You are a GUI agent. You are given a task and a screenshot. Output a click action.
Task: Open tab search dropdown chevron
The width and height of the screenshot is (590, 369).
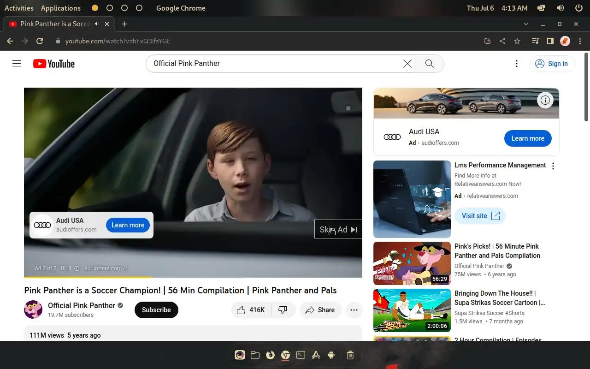(x=526, y=24)
